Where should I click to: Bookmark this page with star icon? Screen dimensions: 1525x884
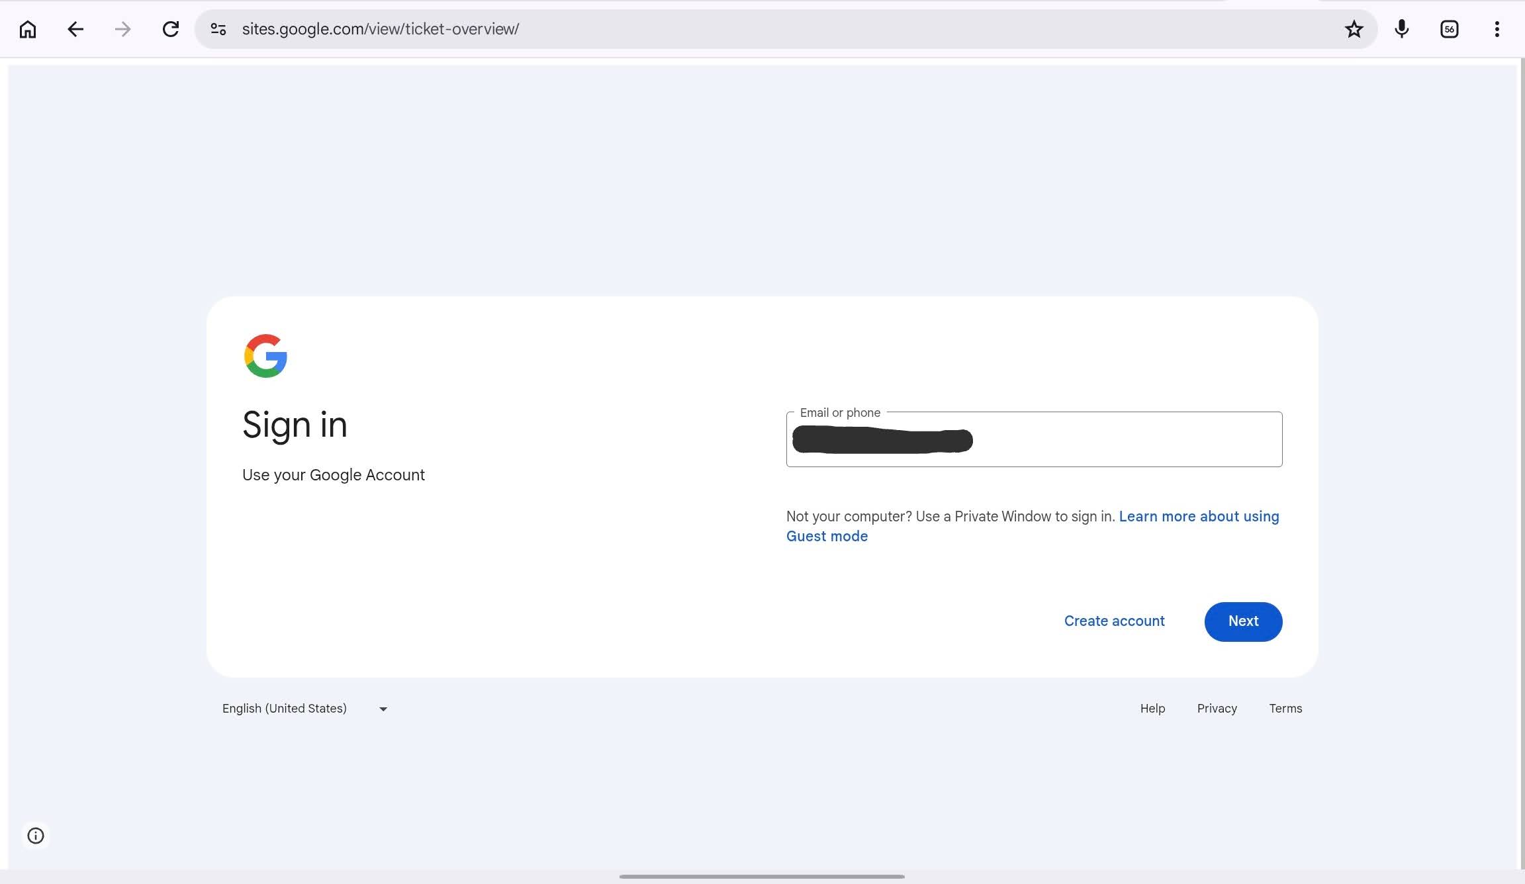coord(1354,29)
